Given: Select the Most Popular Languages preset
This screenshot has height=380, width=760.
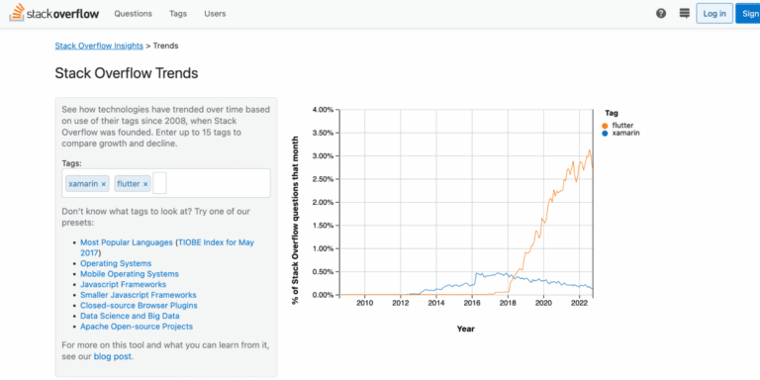Looking at the screenshot, I should [127, 241].
